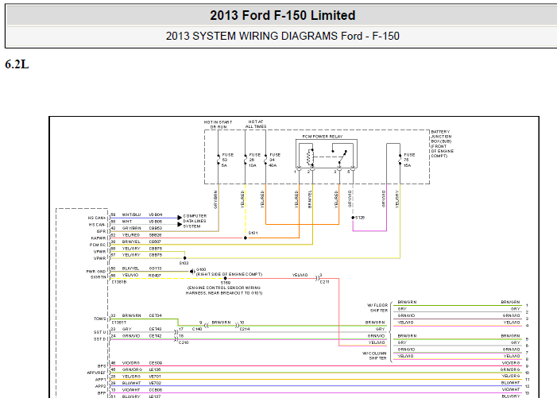This screenshot has height=398, width=557.
Task: Click the 'C214' connector label
Action: coord(245,329)
